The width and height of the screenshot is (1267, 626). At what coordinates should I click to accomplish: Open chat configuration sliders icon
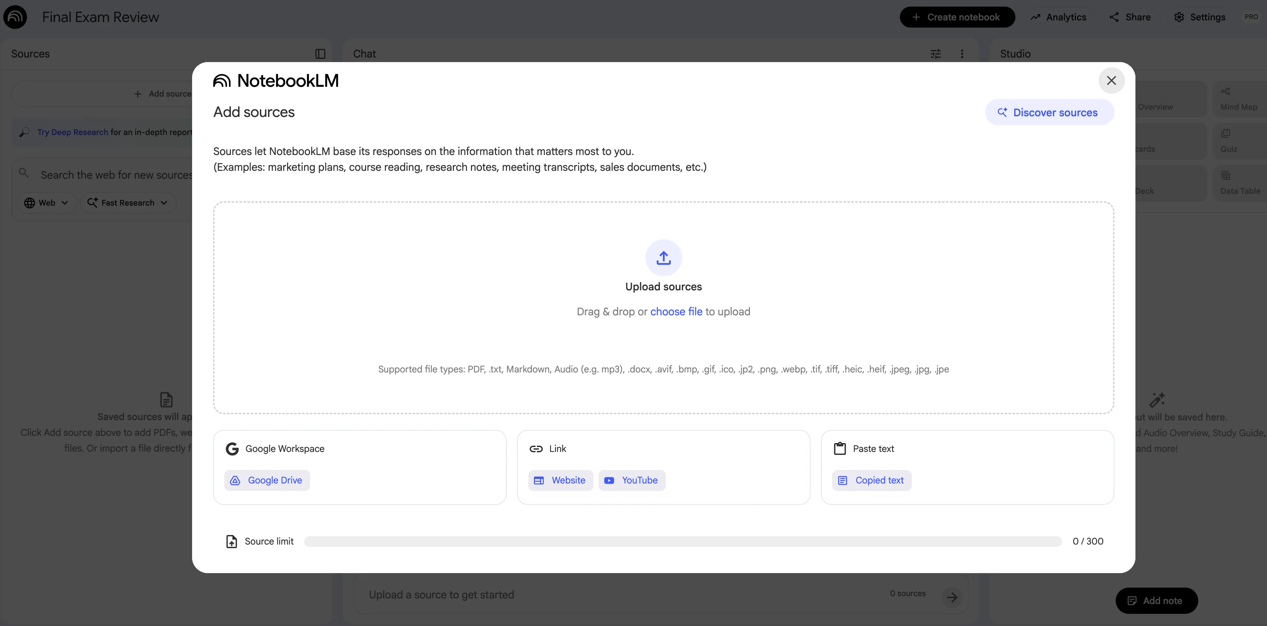935,54
